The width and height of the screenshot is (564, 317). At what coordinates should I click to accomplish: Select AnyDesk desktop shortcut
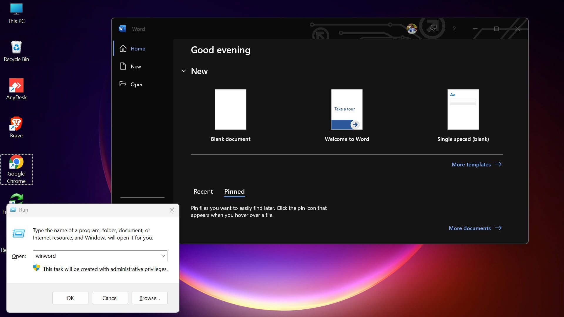pos(16,89)
